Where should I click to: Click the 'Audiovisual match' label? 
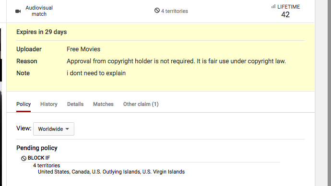39,11
